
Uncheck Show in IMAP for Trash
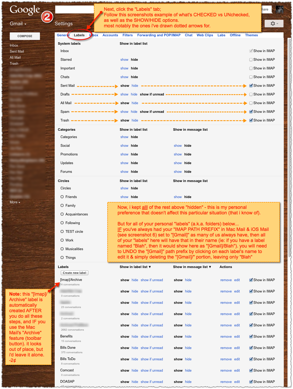coord(251,120)
